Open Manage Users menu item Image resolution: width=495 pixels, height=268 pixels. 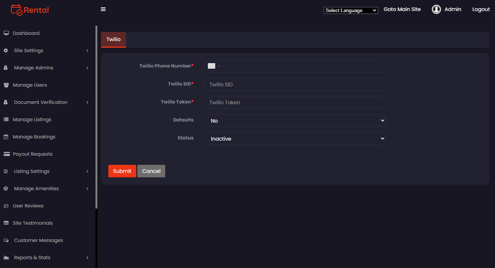point(30,85)
